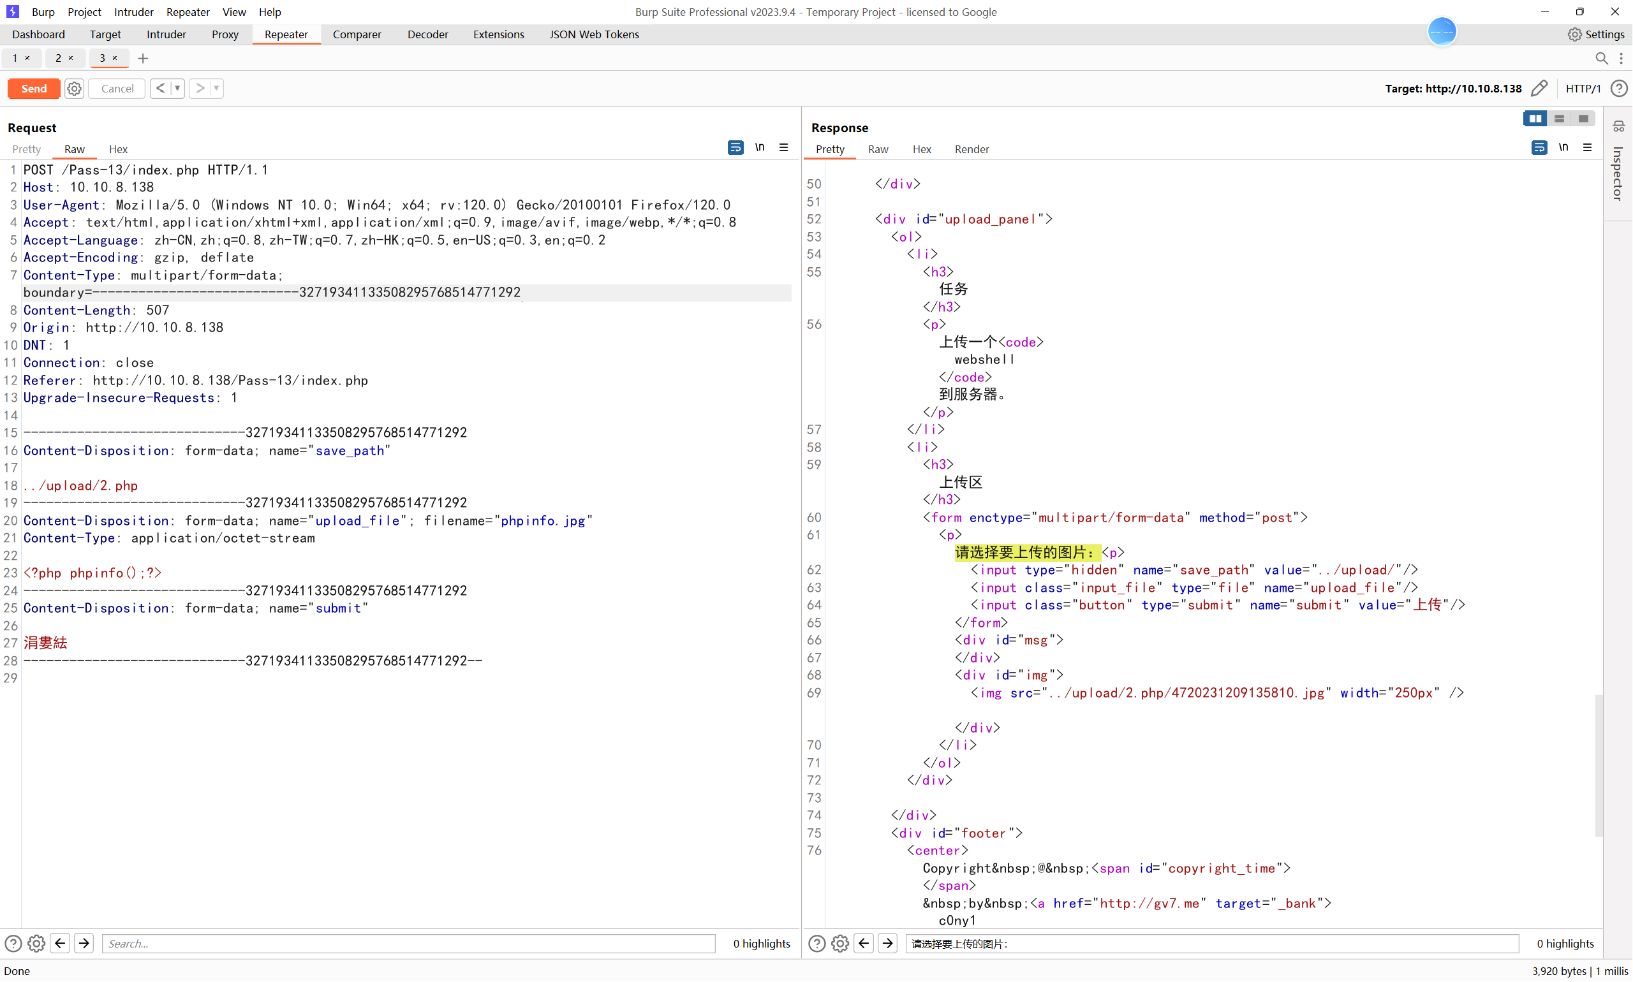
Task: Open Repeater send options gear
Action: tap(74, 89)
